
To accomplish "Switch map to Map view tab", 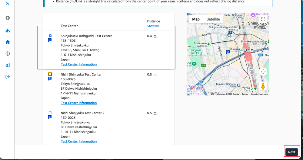I will (196, 19).
